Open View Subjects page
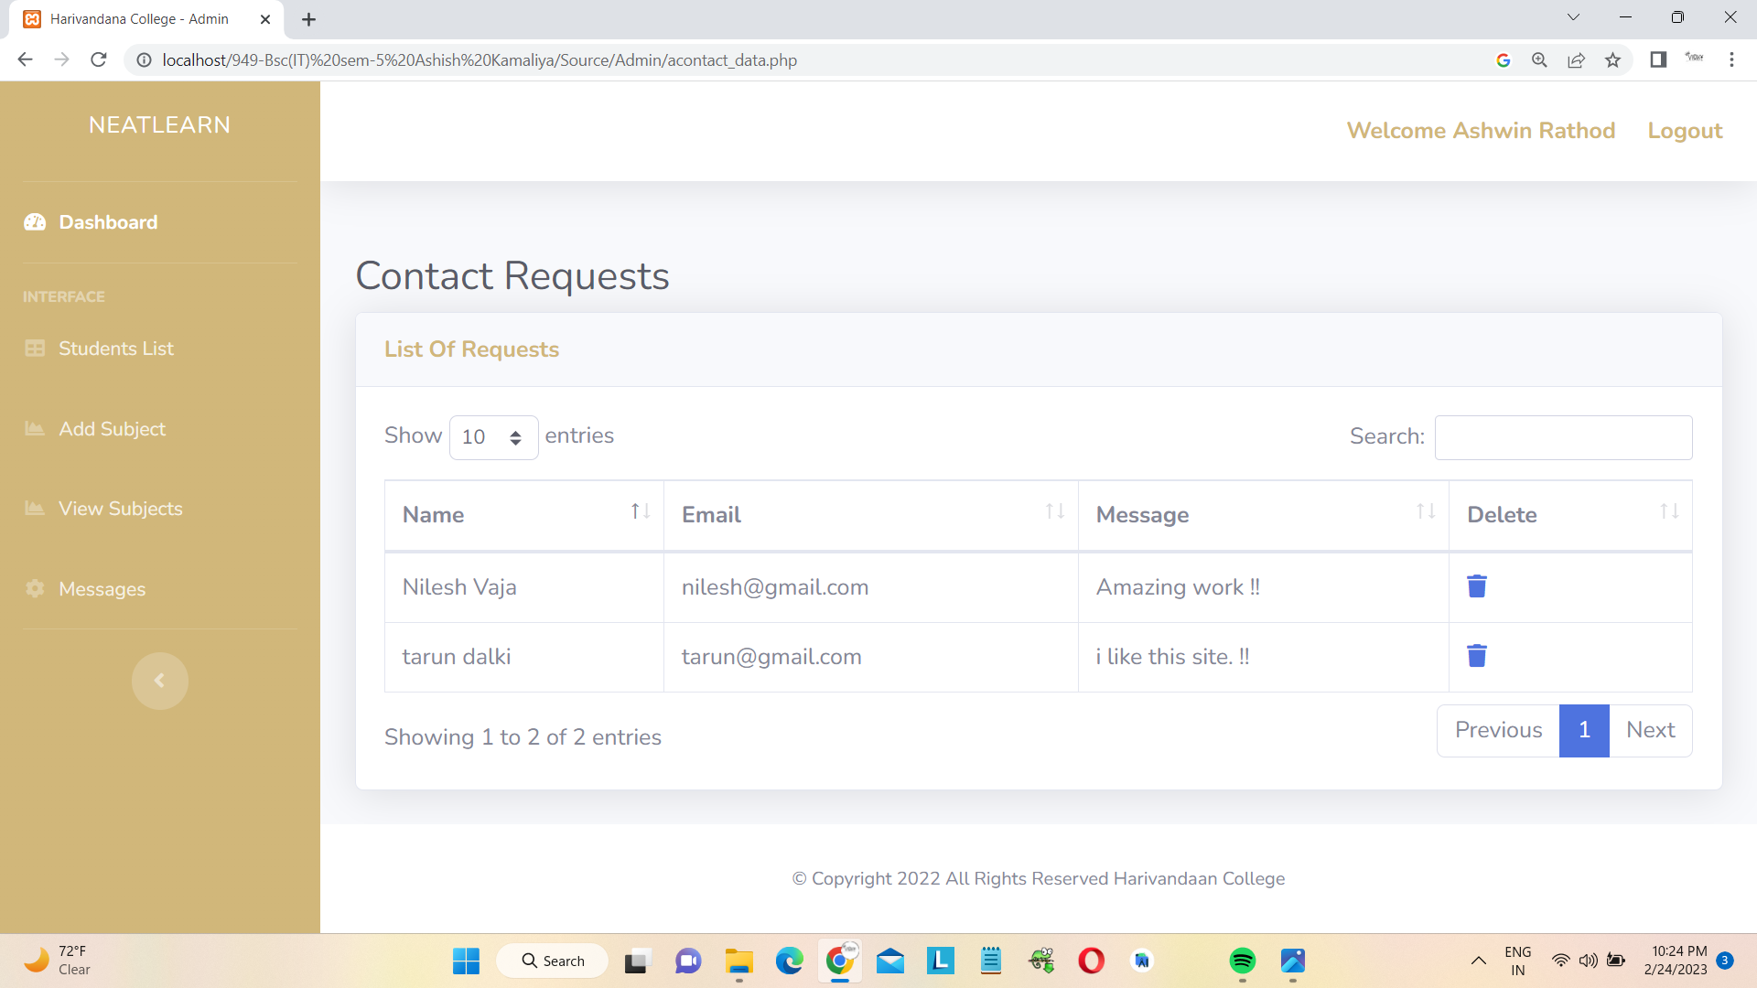Image resolution: width=1757 pixels, height=988 pixels. tap(120, 509)
